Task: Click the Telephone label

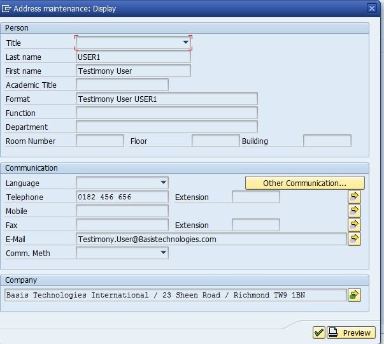Action: pyautogui.click(x=24, y=197)
